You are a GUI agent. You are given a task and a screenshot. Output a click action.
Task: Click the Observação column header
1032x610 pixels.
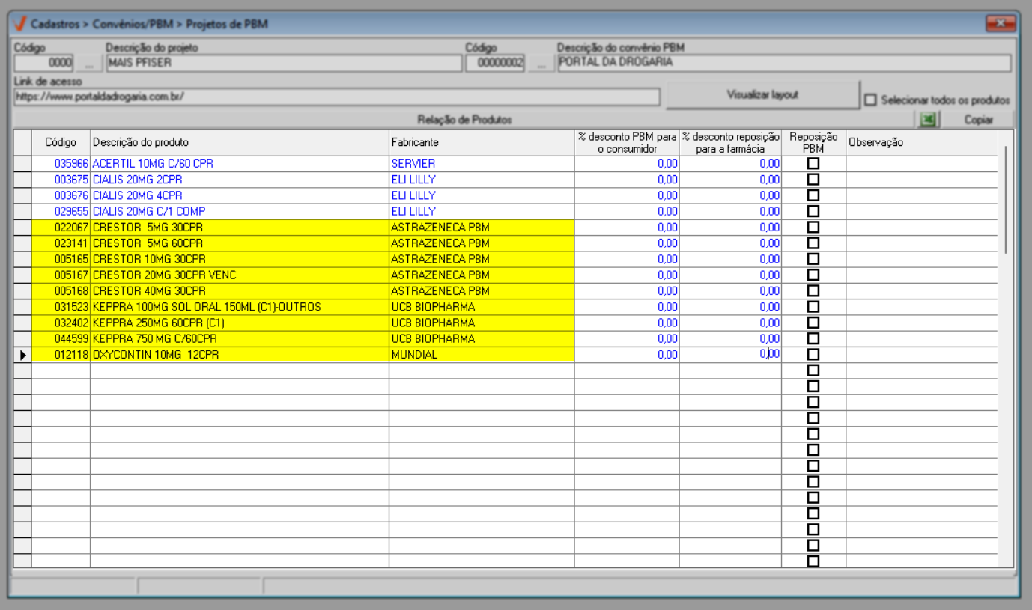(x=922, y=142)
